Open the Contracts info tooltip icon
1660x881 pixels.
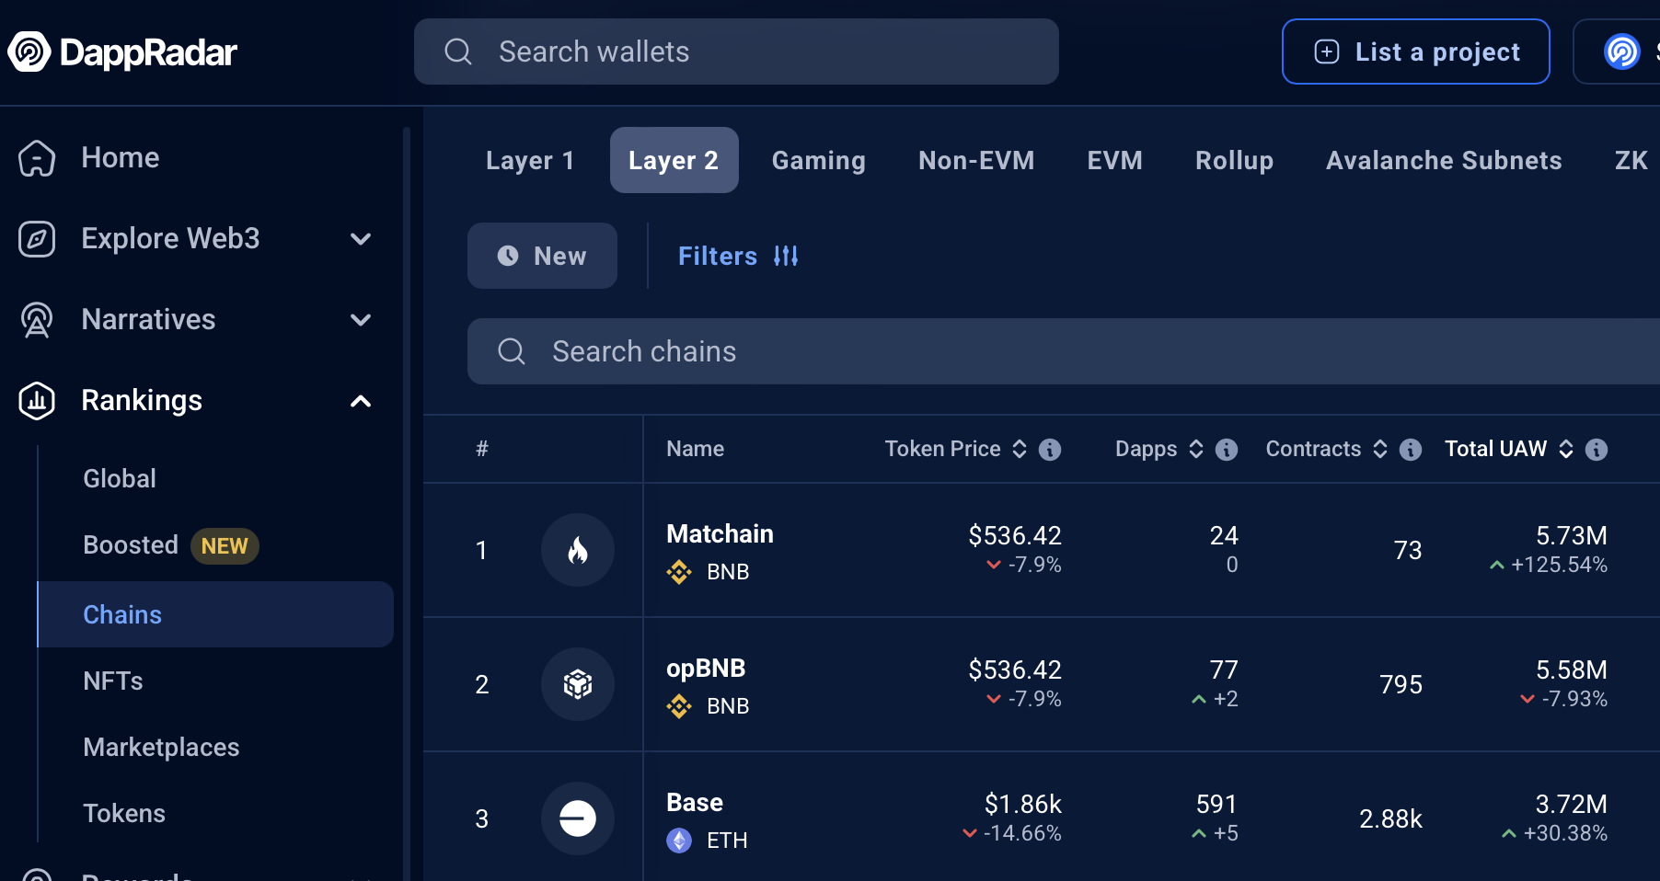tap(1411, 449)
